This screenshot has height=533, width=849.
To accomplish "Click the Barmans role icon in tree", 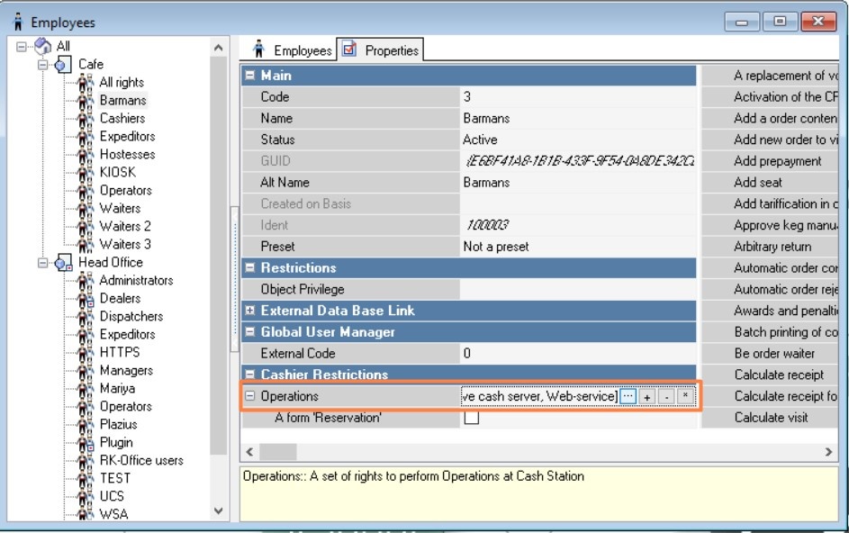I will pyautogui.click(x=86, y=101).
